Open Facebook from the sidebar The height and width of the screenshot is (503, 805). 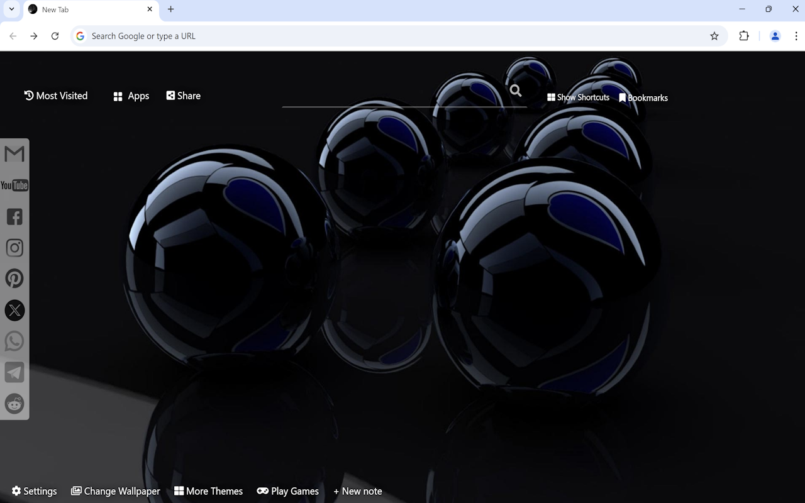coord(14,217)
